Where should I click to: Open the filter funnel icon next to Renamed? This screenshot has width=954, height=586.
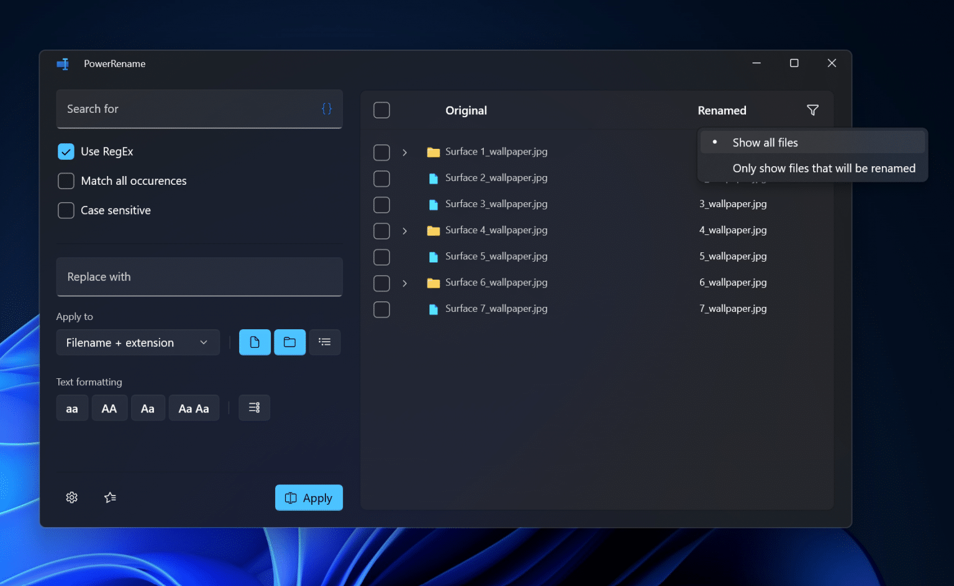[812, 110]
